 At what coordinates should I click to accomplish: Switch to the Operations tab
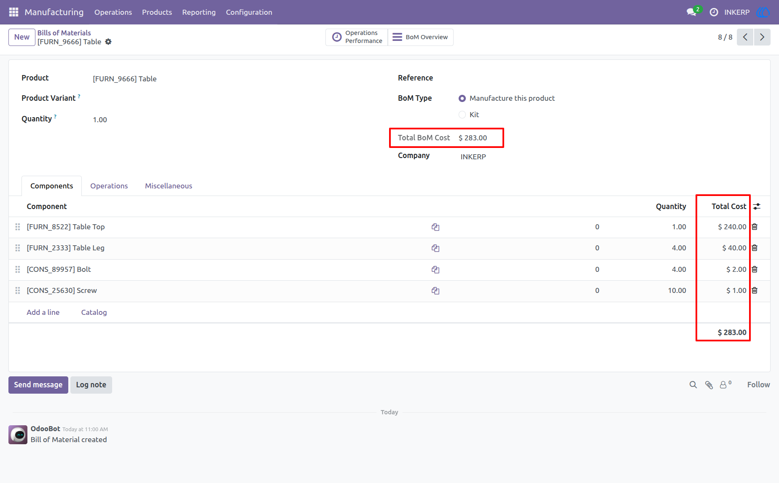click(109, 186)
